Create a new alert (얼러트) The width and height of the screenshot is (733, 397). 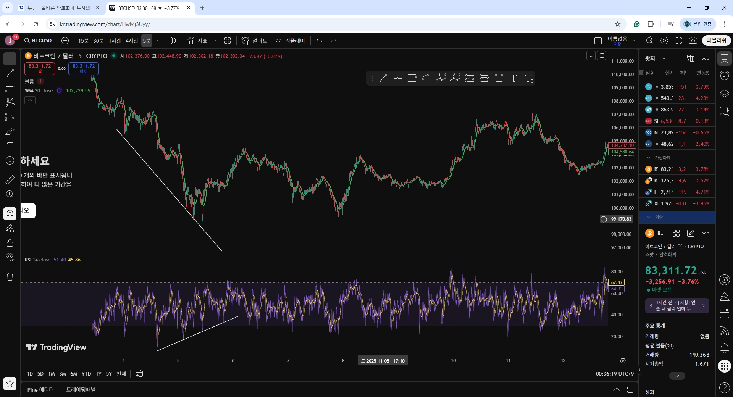pyautogui.click(x=254, y=40)
